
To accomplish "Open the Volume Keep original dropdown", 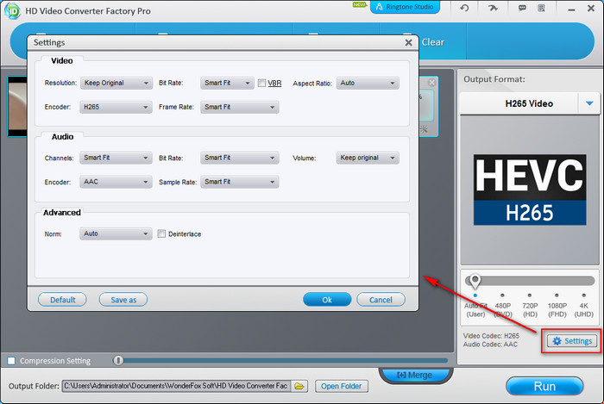I will [368, 158].
